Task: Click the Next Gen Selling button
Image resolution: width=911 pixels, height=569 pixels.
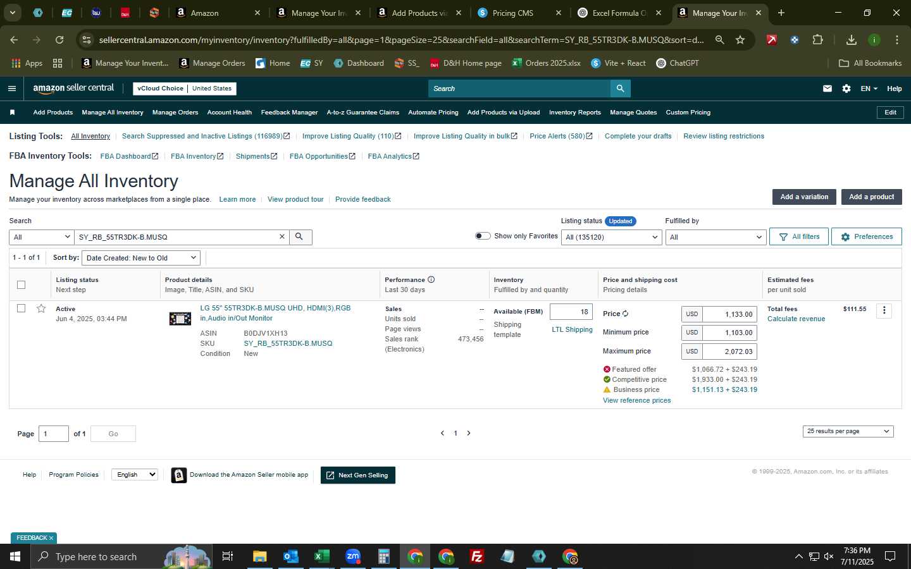Action: click(358, 475)
